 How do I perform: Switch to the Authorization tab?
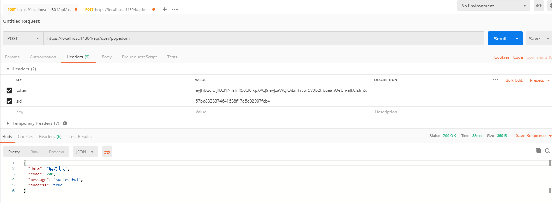click(x=43, y=57)
